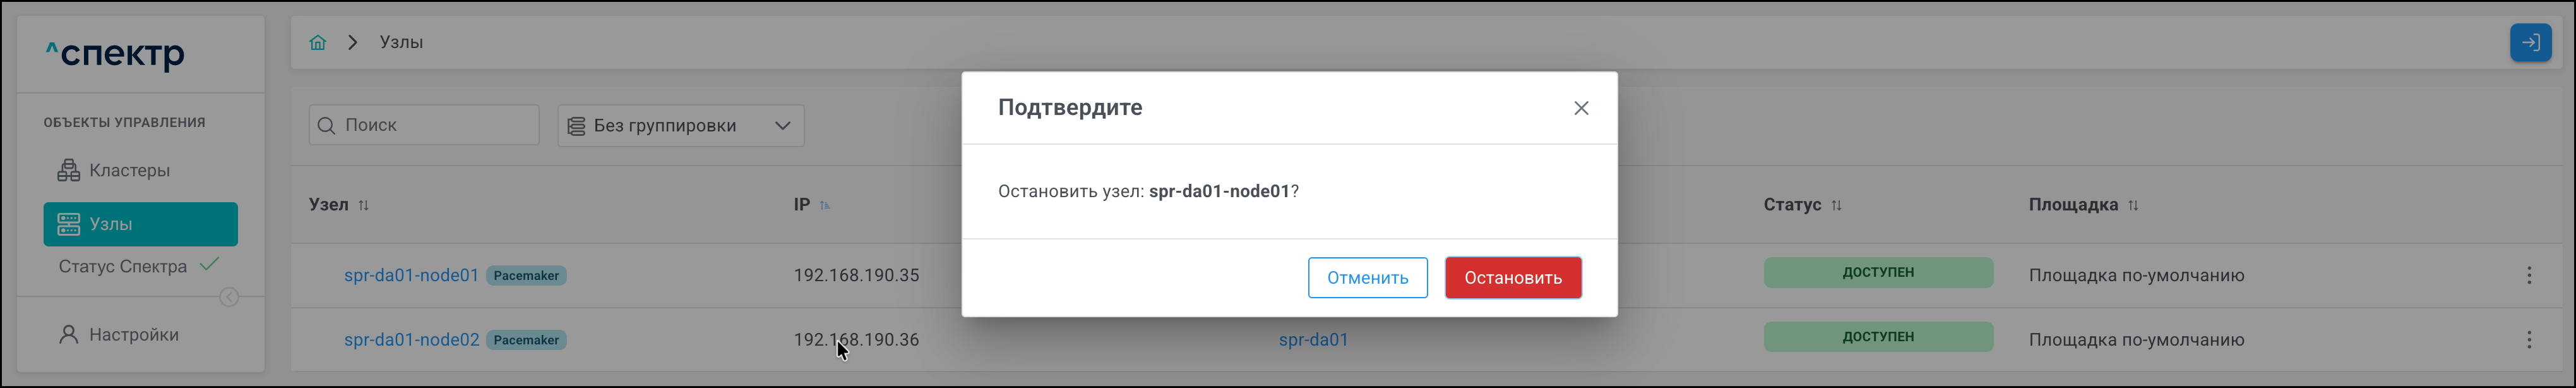Collapse the sidebar with arrow toggle
The width and height of the screenshot is (2576, 388).
[229, 297]
